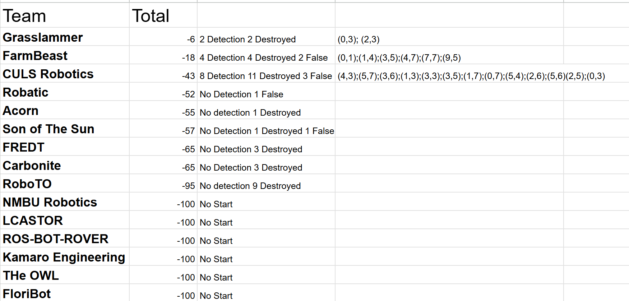Select the cell reading 8 Detection 11 Destroyed 3 False
This screenshot has height=301, width=629.
pyautogui.click(x=266, y=73)
